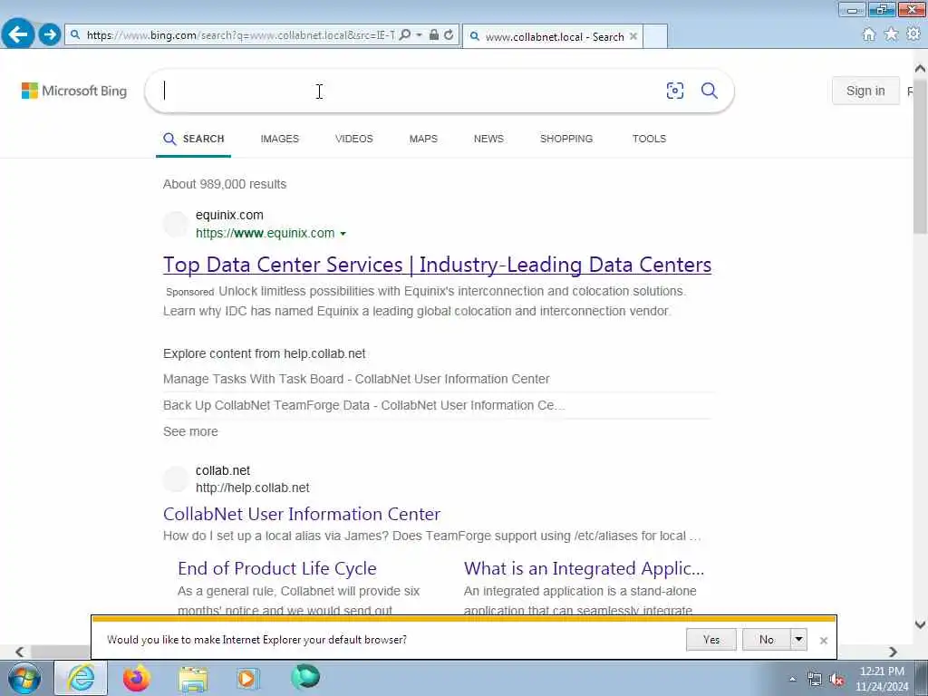The width and height of the screenshot is (928, 696).
Task: Click the equinix.com site favicon circle
Action: 176,224
